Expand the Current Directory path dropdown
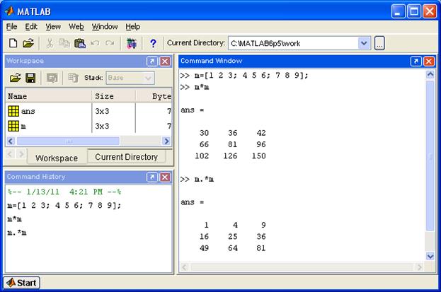Screen dimensions: 441x292 coord(365,44)
